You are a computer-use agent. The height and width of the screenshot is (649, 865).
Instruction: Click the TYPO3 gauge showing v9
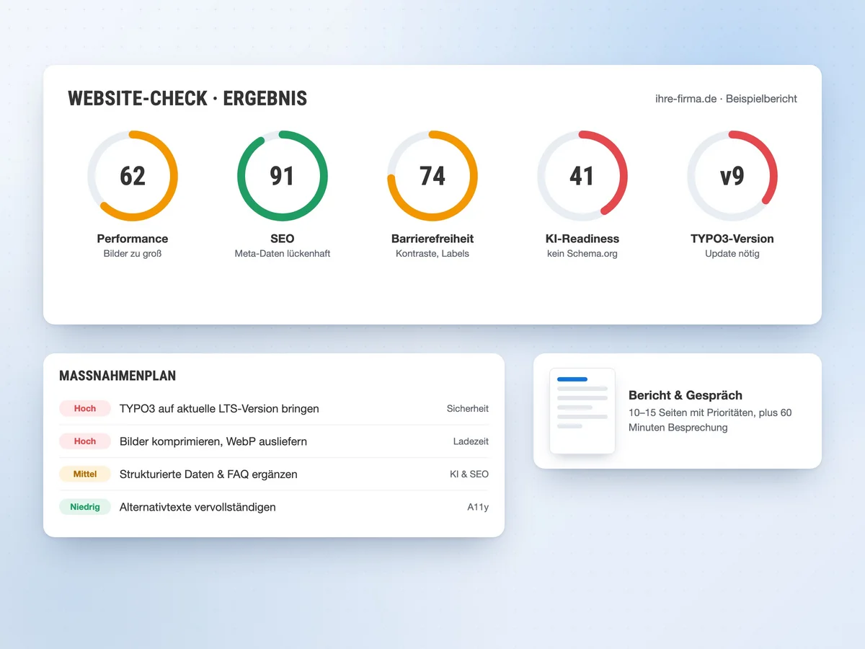coord(732,176)
